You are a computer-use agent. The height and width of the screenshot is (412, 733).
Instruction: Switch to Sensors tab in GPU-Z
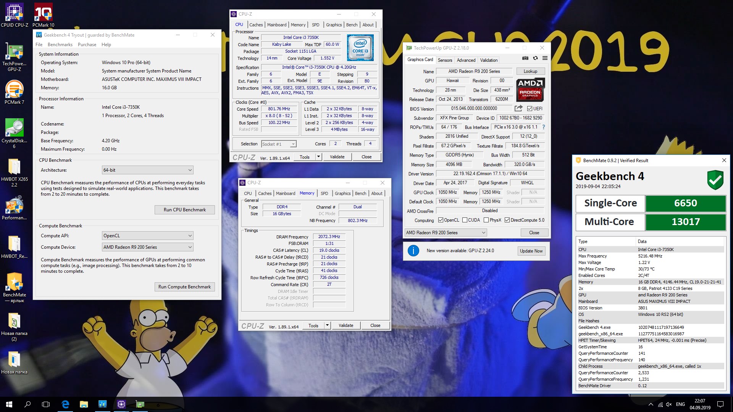click(445, 60)
